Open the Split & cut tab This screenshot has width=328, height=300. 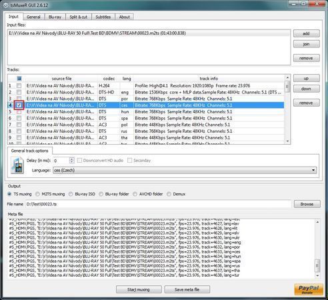[79, 17]
